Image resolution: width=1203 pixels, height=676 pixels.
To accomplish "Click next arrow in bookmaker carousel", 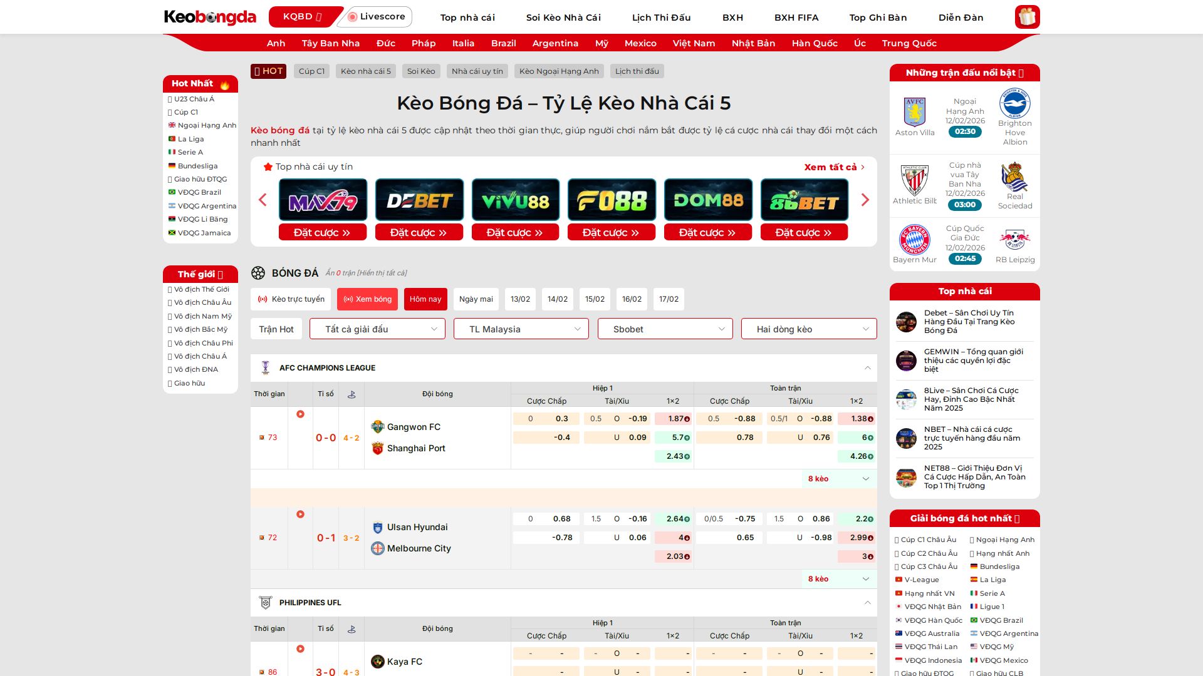I will pos(865,200).
